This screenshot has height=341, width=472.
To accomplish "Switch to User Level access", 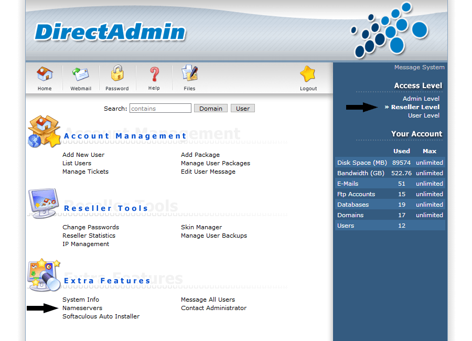I will (424, 115).
